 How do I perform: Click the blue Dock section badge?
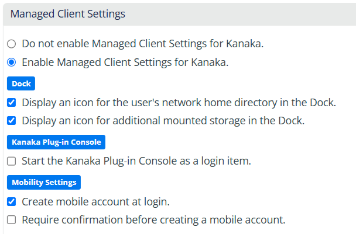click(x=21, y=83)
